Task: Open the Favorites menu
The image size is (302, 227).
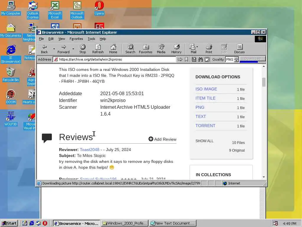Action: click(x=76, y=39)
